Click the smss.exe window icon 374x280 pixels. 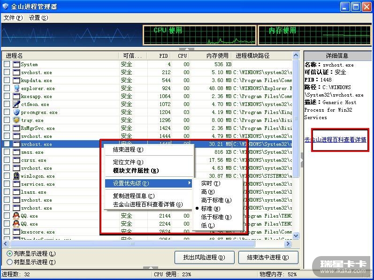tap(16, 152)
